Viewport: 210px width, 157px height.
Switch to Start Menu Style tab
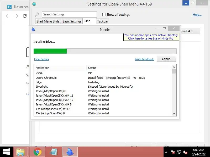(48, 21)
